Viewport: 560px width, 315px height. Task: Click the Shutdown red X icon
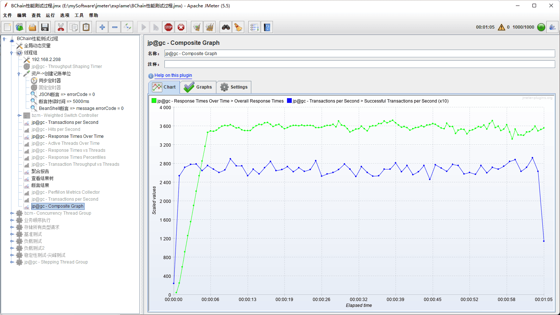tap(181, 27)
